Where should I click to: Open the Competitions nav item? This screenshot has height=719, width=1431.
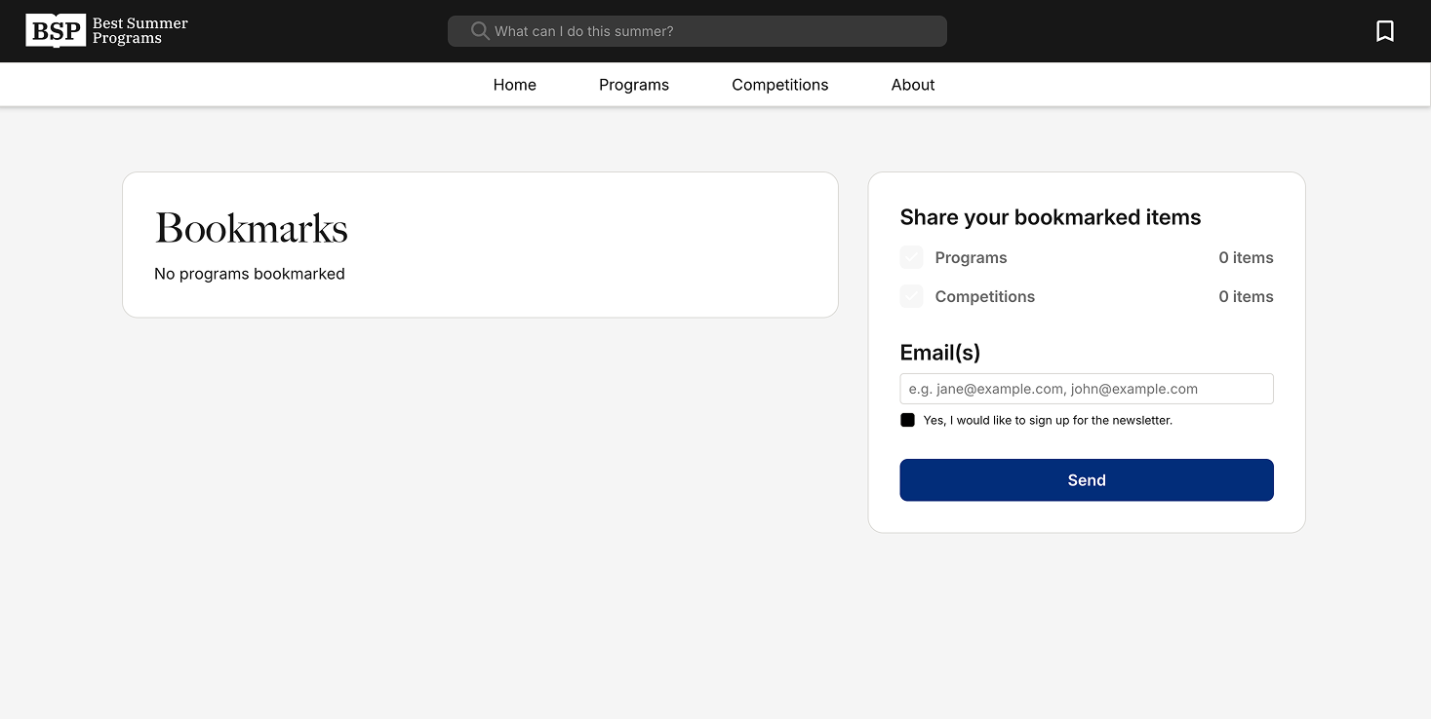click(x=780, y=85)
